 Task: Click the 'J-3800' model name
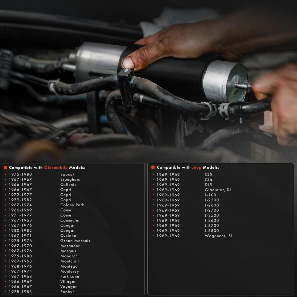point(212,231)
